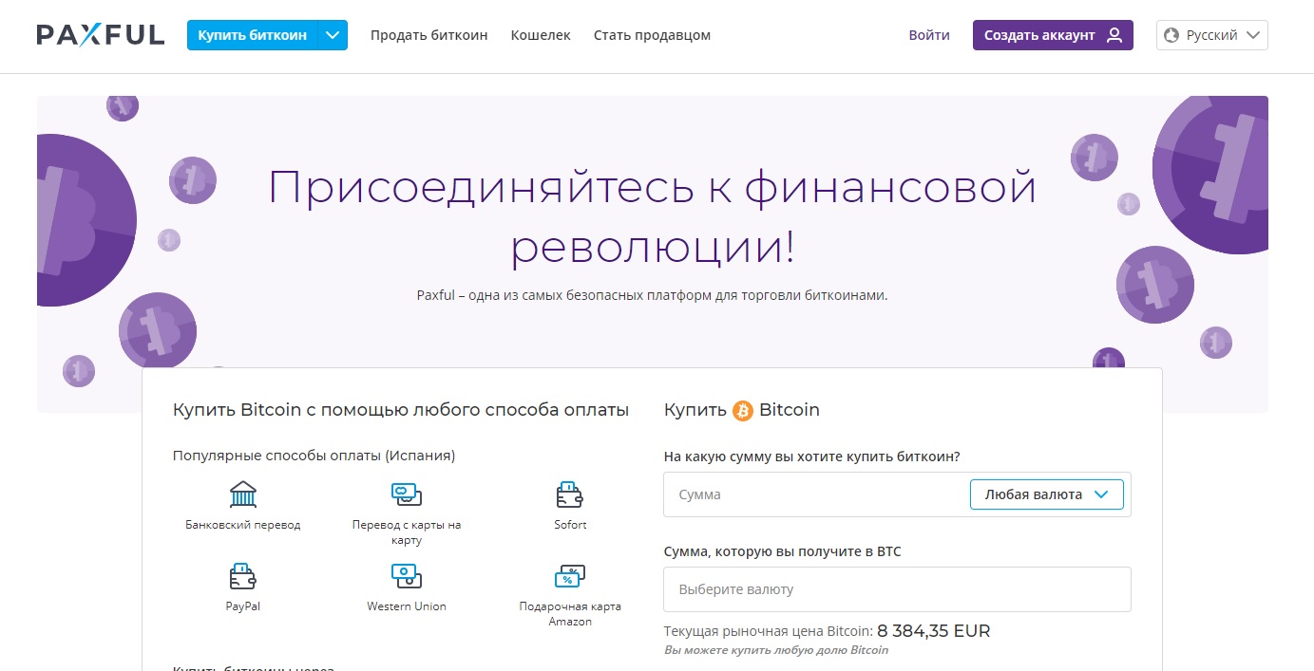Screen dimensions: 1314x671
Task: Click the Перевод с карты на карту icon
Action: pos(407,494)
